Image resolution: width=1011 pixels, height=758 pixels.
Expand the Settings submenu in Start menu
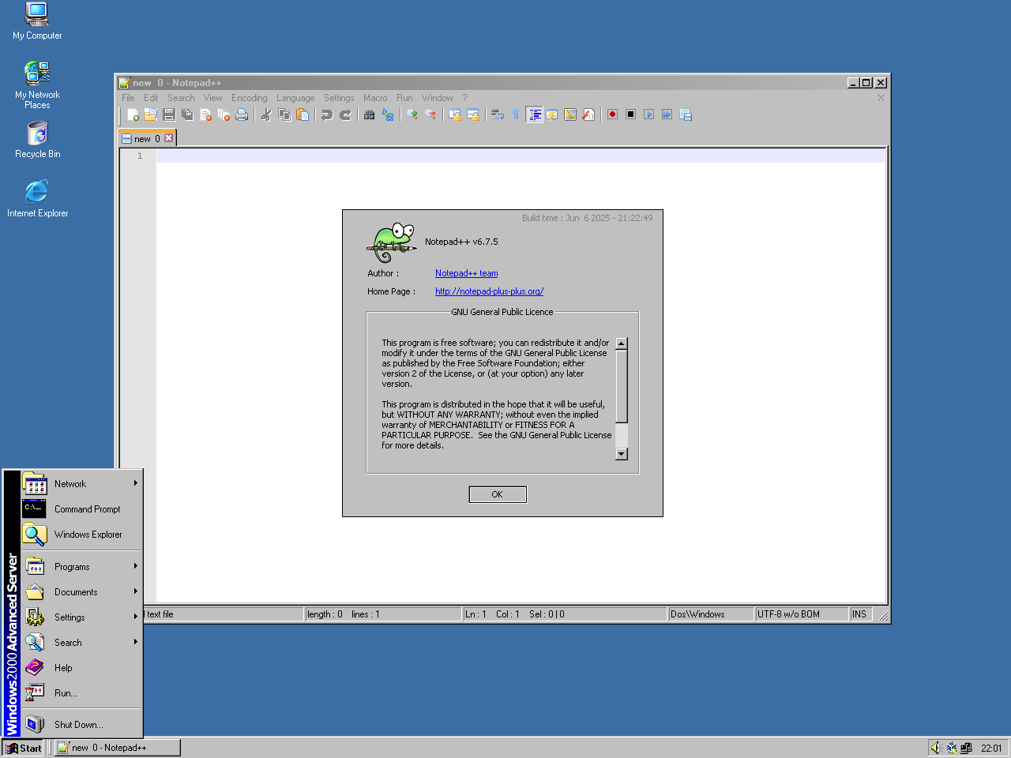click(81, 617)
